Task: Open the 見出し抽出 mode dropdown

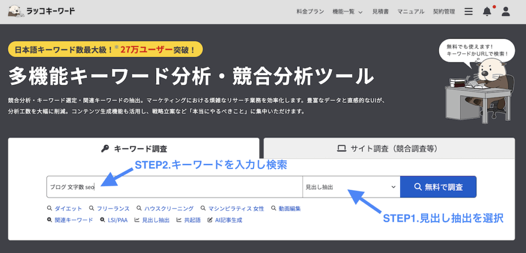Action: coord(351,187)
